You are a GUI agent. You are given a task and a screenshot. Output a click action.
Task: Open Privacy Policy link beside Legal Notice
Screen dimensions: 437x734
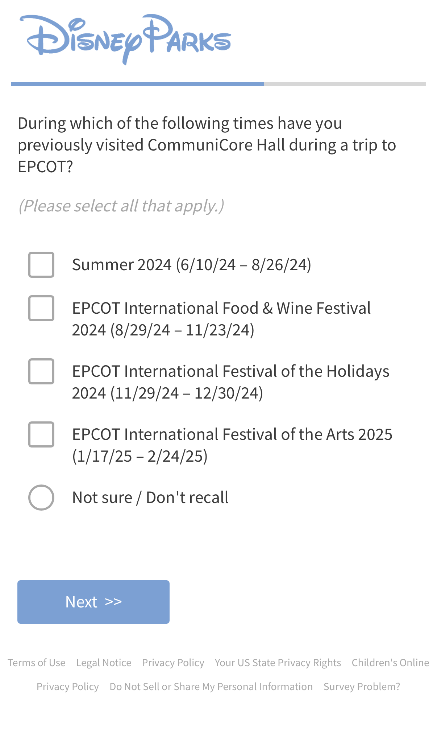tap(173, 663)
